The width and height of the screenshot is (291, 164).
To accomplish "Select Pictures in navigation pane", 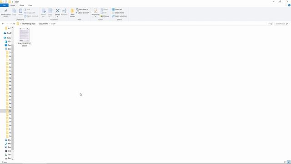I will click(x=8, y=147).
